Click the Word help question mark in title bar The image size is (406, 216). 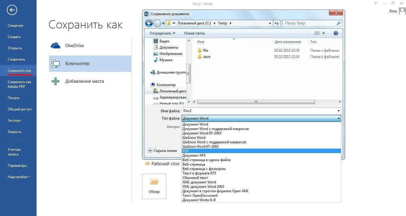click(x=375, y=4)
